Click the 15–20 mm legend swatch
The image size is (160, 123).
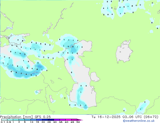(39, 120)
